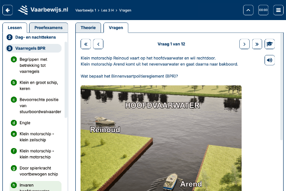Image resolution: width=286 pixels, height=191 pixels.
Task: Select the Lessen tab
Action: 15,28
